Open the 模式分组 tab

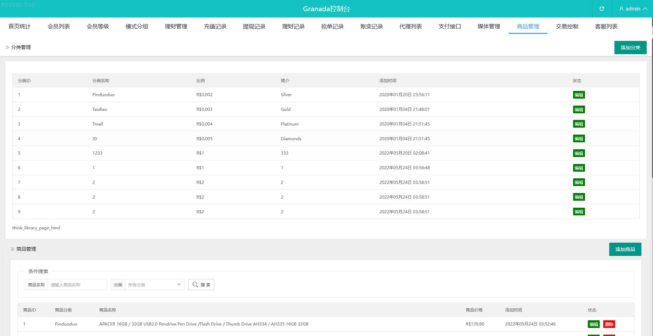click(137, 27)
